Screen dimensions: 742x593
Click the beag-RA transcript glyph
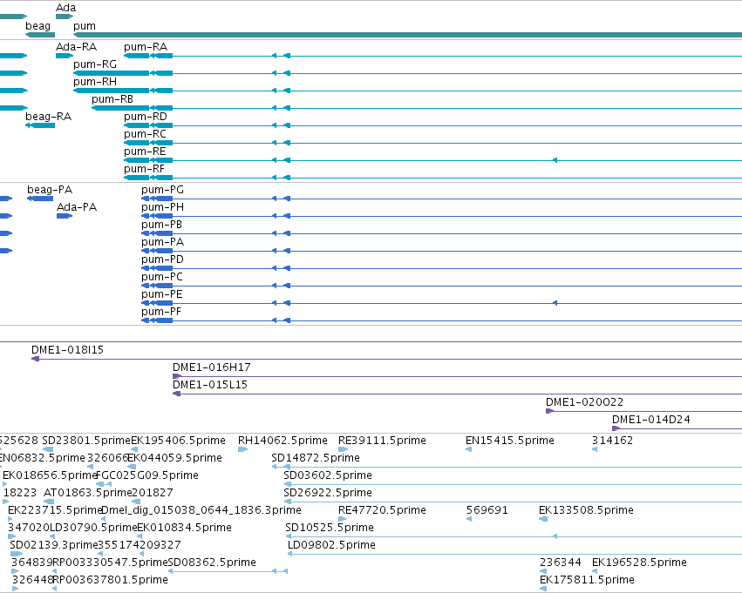[x=40, y=125]
